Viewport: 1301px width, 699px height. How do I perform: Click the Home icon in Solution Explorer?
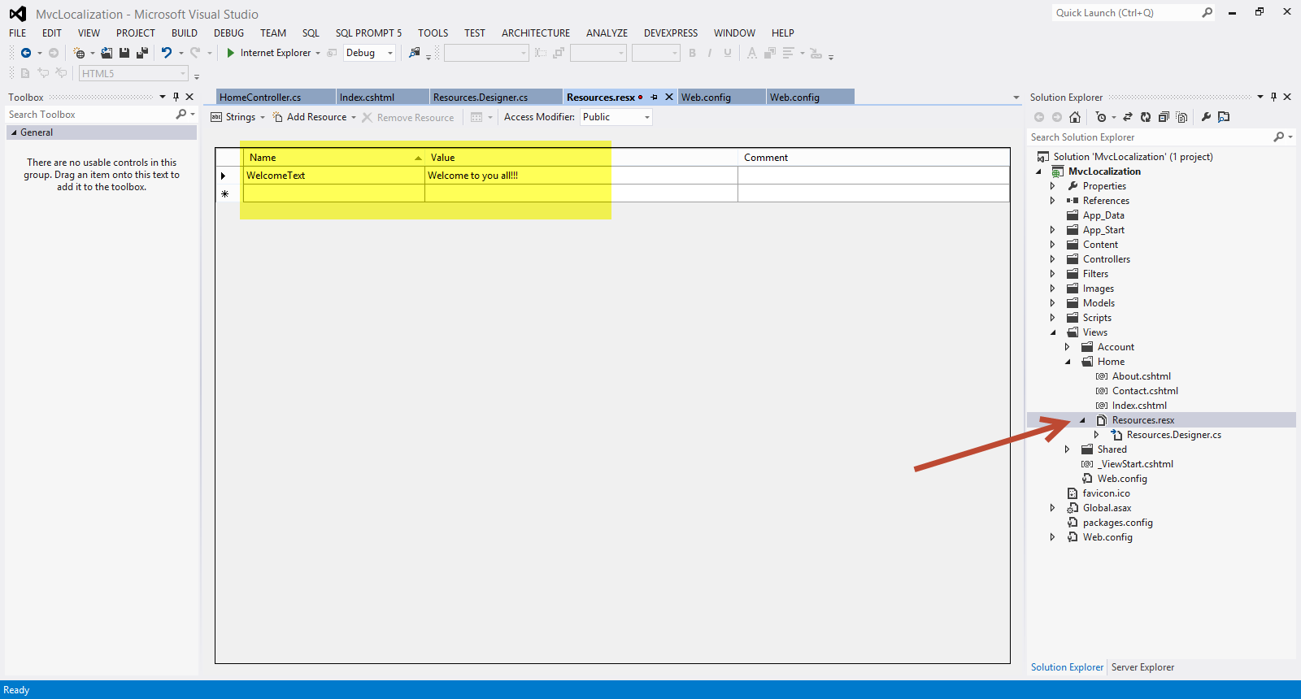click(x=1075, y=117)
